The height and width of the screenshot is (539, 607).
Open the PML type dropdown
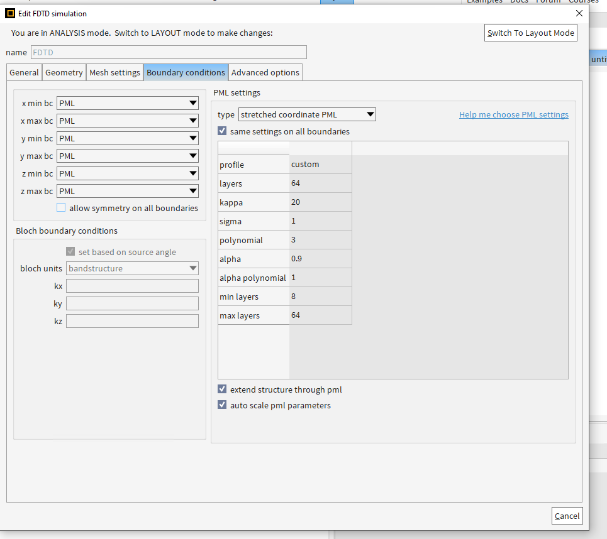tap(307, 114)
